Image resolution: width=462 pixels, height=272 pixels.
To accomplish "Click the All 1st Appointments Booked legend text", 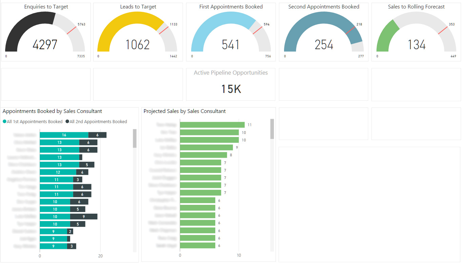I will coord(35,121).
